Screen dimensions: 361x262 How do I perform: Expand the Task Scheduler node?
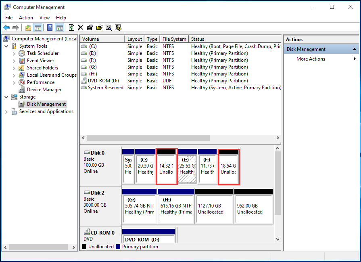pyautogui.click(x=14, y=54)
